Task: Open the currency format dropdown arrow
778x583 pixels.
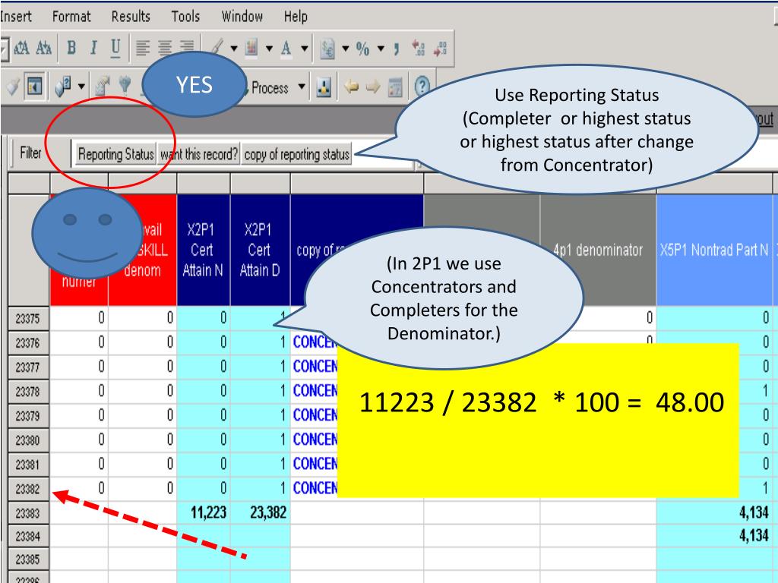Action: click(x=346, y=49)
